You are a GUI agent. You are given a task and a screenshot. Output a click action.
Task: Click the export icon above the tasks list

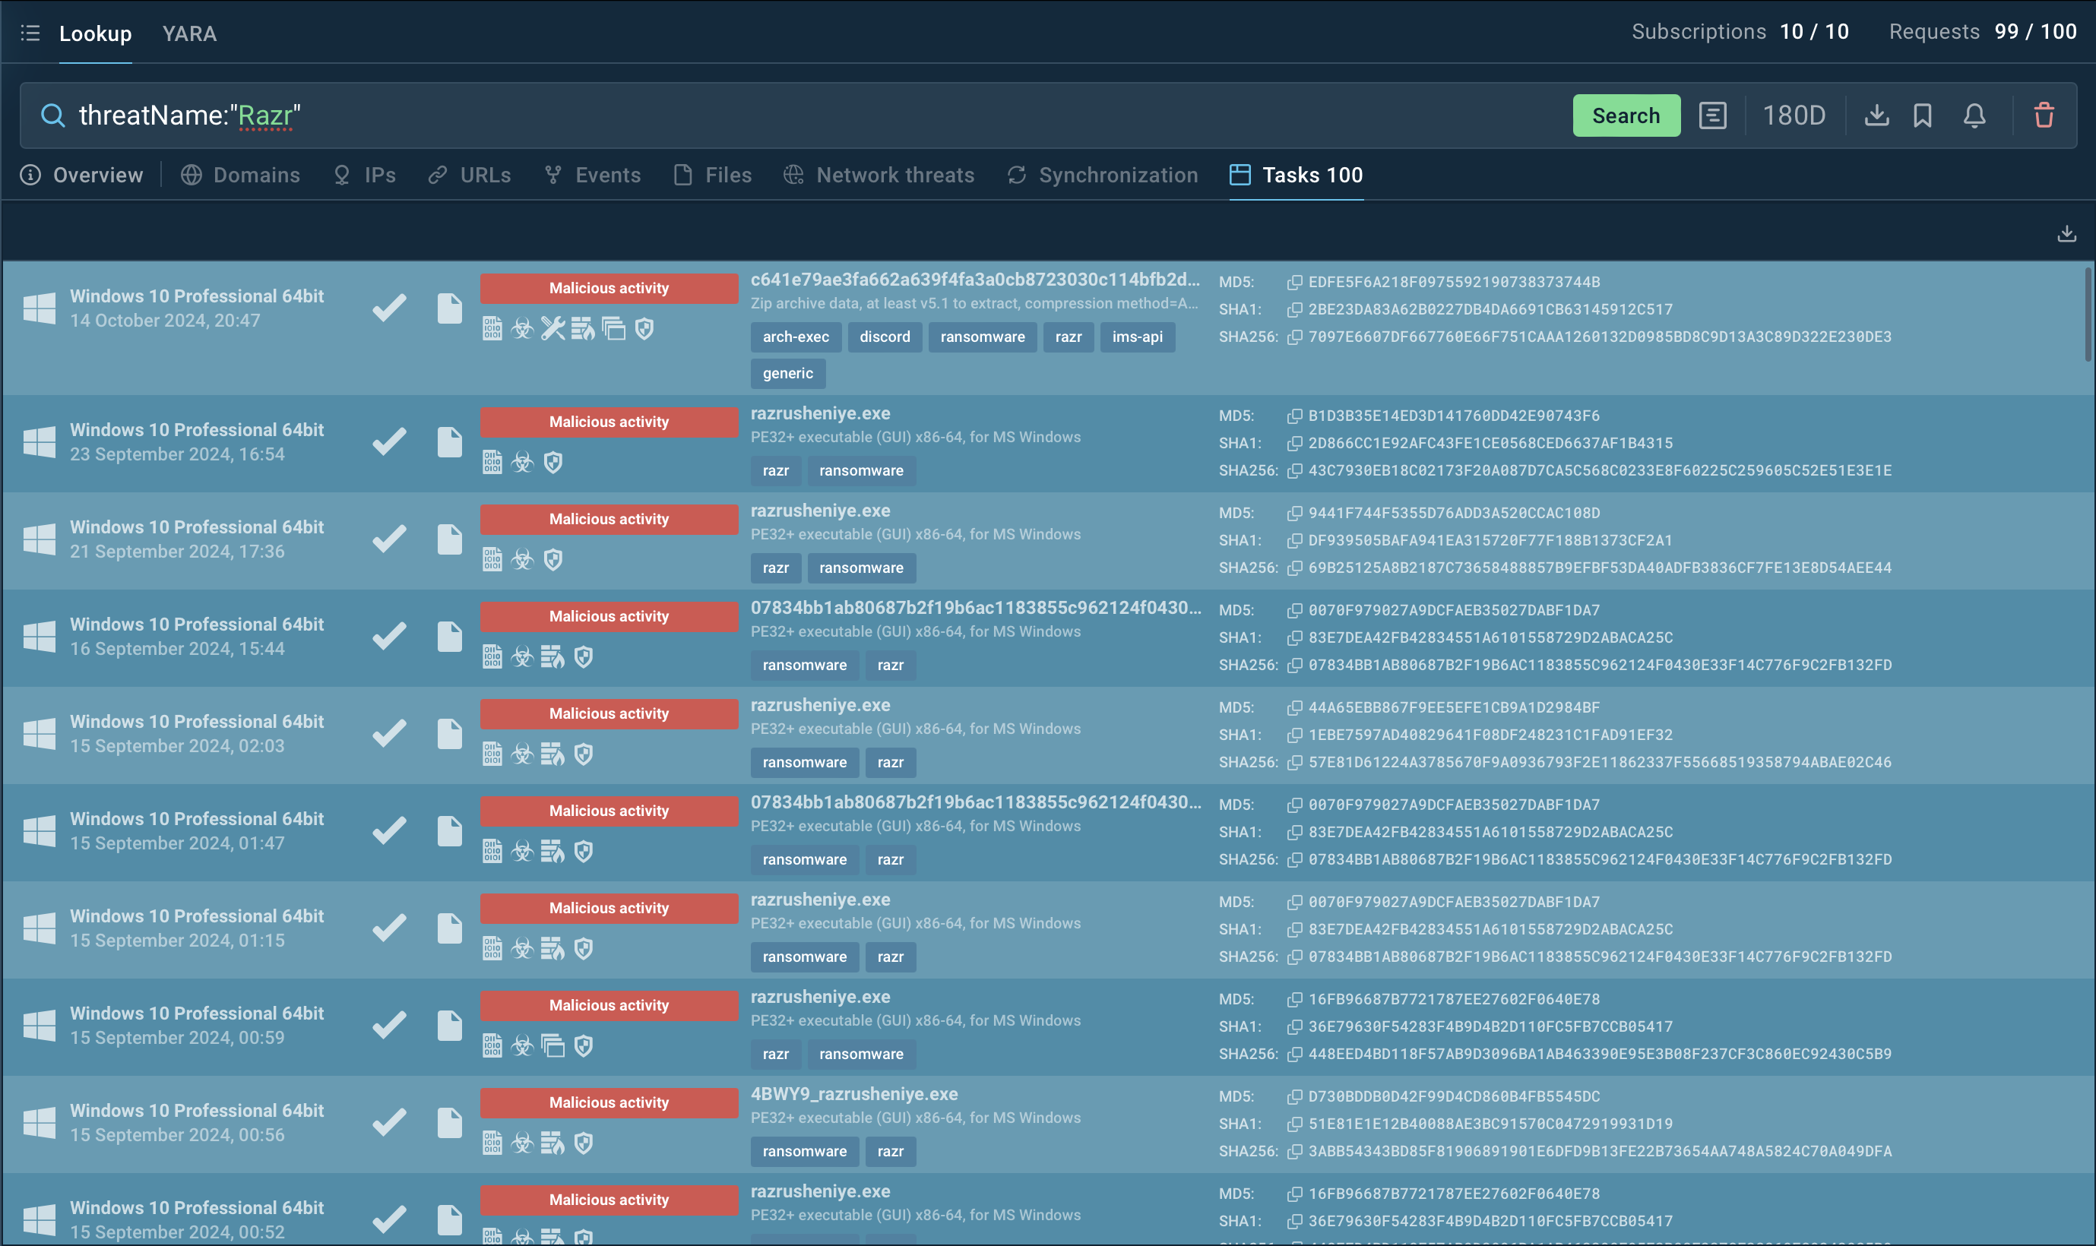point(2066,233)
